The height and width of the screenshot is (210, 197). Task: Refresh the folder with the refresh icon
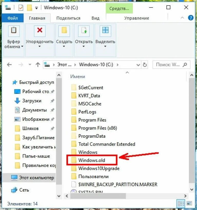click(145, 65)
